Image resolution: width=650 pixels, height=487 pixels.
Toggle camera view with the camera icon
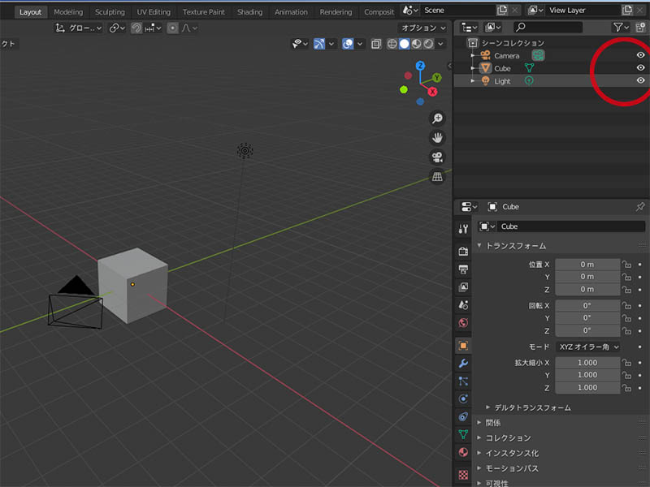[437, 157]
